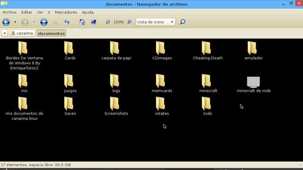Open the Marcadores menu
The image size is (303, 170).
[66, 12]
